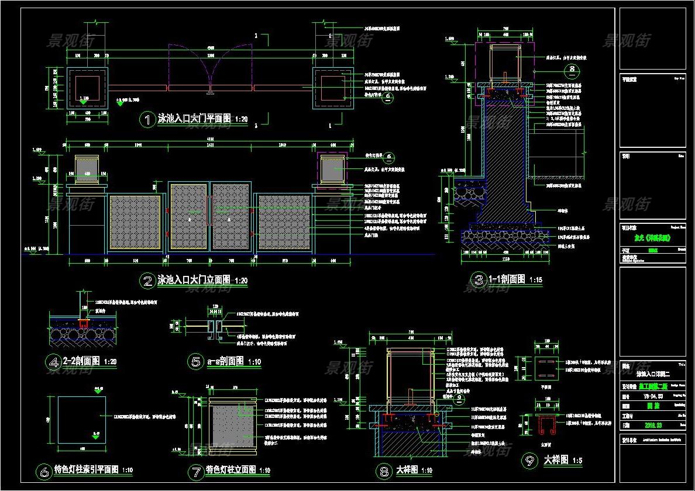
Task: Click the left pillar square in plan view
Action: (87, 88)
